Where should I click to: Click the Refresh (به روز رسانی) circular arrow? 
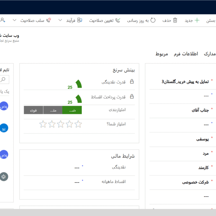(x=153, y=21)
